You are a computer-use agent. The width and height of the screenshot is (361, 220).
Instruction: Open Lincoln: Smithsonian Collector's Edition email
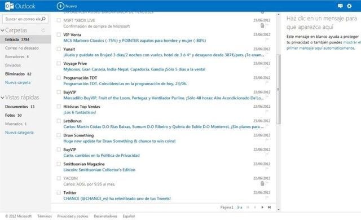click(99, 170)
